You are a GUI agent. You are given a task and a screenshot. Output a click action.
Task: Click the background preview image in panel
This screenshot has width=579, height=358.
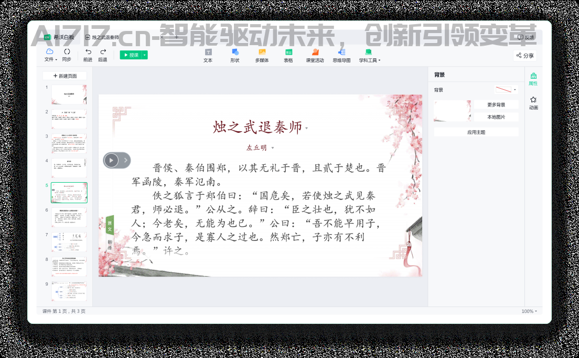pyautogui.click(x=453, y=111)
